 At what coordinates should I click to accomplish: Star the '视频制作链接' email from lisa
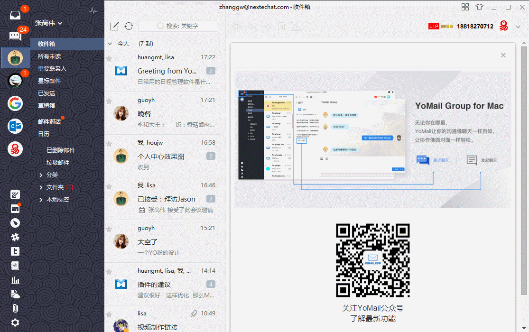click(109, 314)
